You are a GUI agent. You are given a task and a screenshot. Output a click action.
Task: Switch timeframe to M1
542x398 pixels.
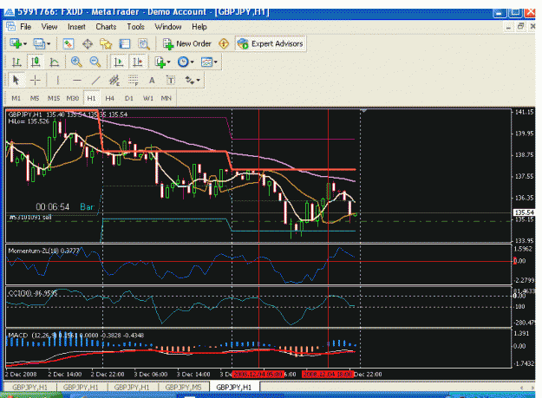click(16, 98)
